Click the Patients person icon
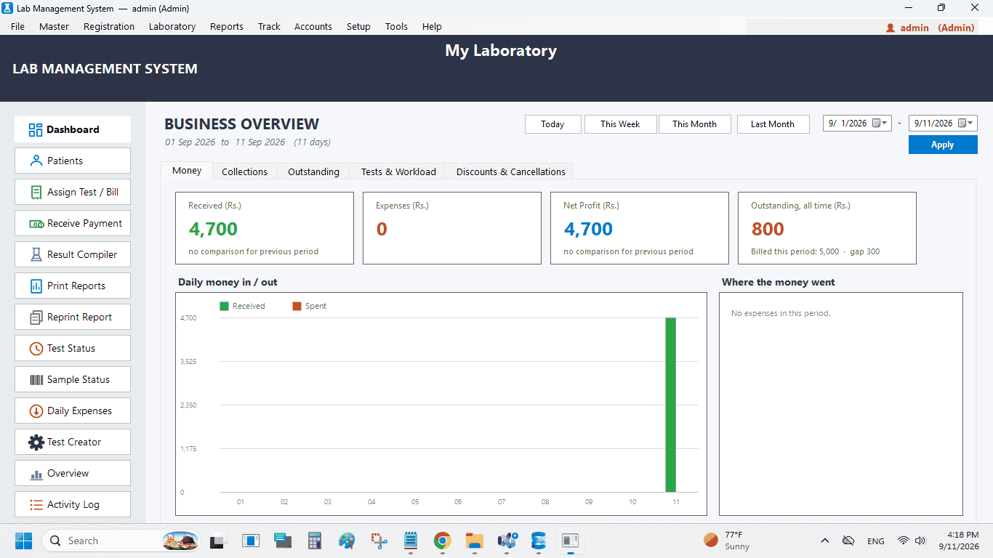 tap(36, 161)
